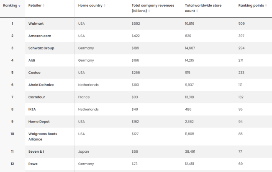Sort table by Home country header
This screenshot has height=172, width=272.
[x=90, y=5]
